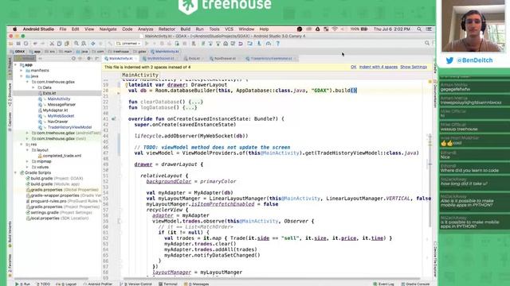510x286 pixels.
Task: Click the treehouse breadcrumb in navigation bar
Action: (x=119, y=52)
